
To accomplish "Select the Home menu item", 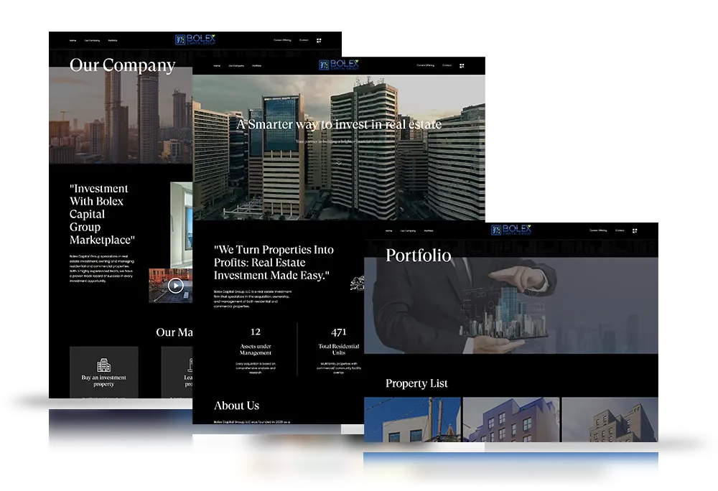I will coord(216,65).
